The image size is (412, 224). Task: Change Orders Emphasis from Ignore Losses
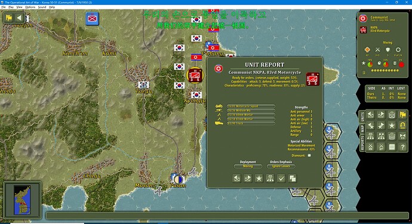point(281,166)
